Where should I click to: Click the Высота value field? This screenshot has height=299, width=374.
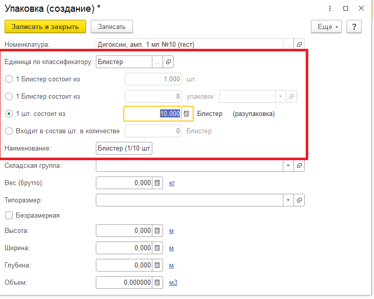(124, 231)
